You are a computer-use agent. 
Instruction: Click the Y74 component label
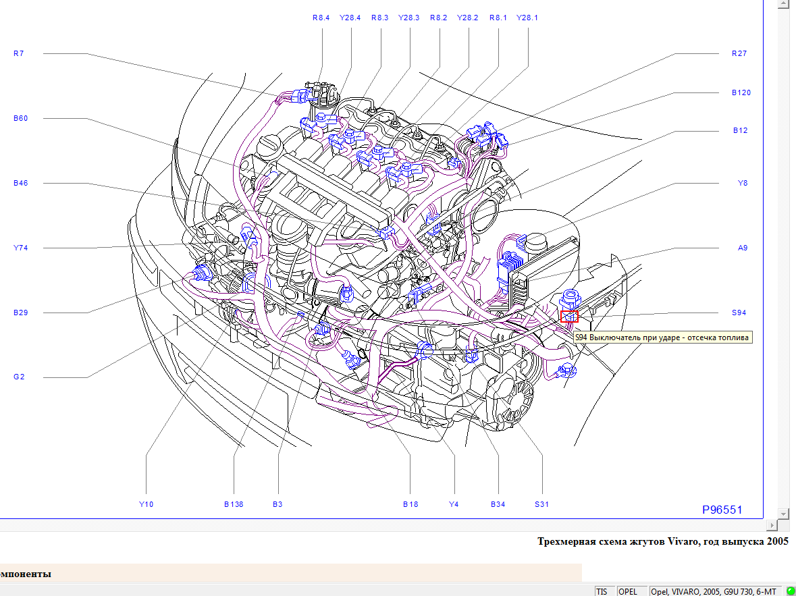[x=20, y=248]
